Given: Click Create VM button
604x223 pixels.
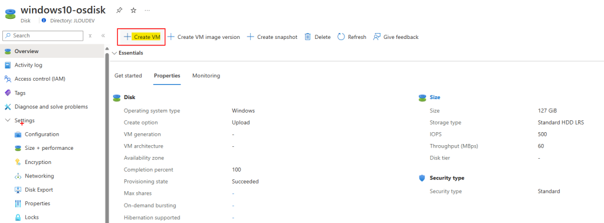Looking at the screenshot, I should 142,37.
